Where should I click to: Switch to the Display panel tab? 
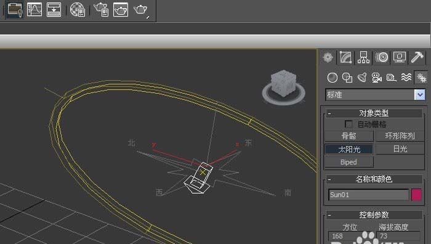tap(400, 57)
